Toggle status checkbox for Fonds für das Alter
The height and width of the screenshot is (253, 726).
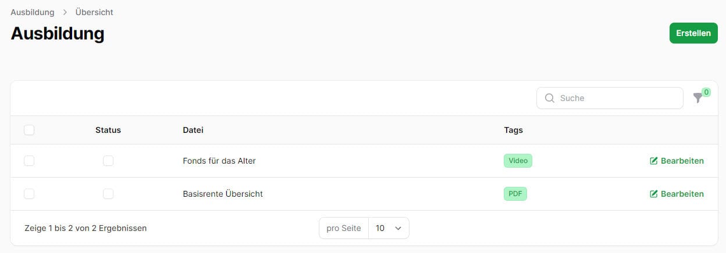108,161
